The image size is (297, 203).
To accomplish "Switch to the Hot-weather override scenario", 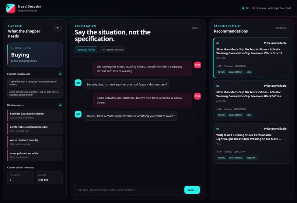I will coord(112,50).
